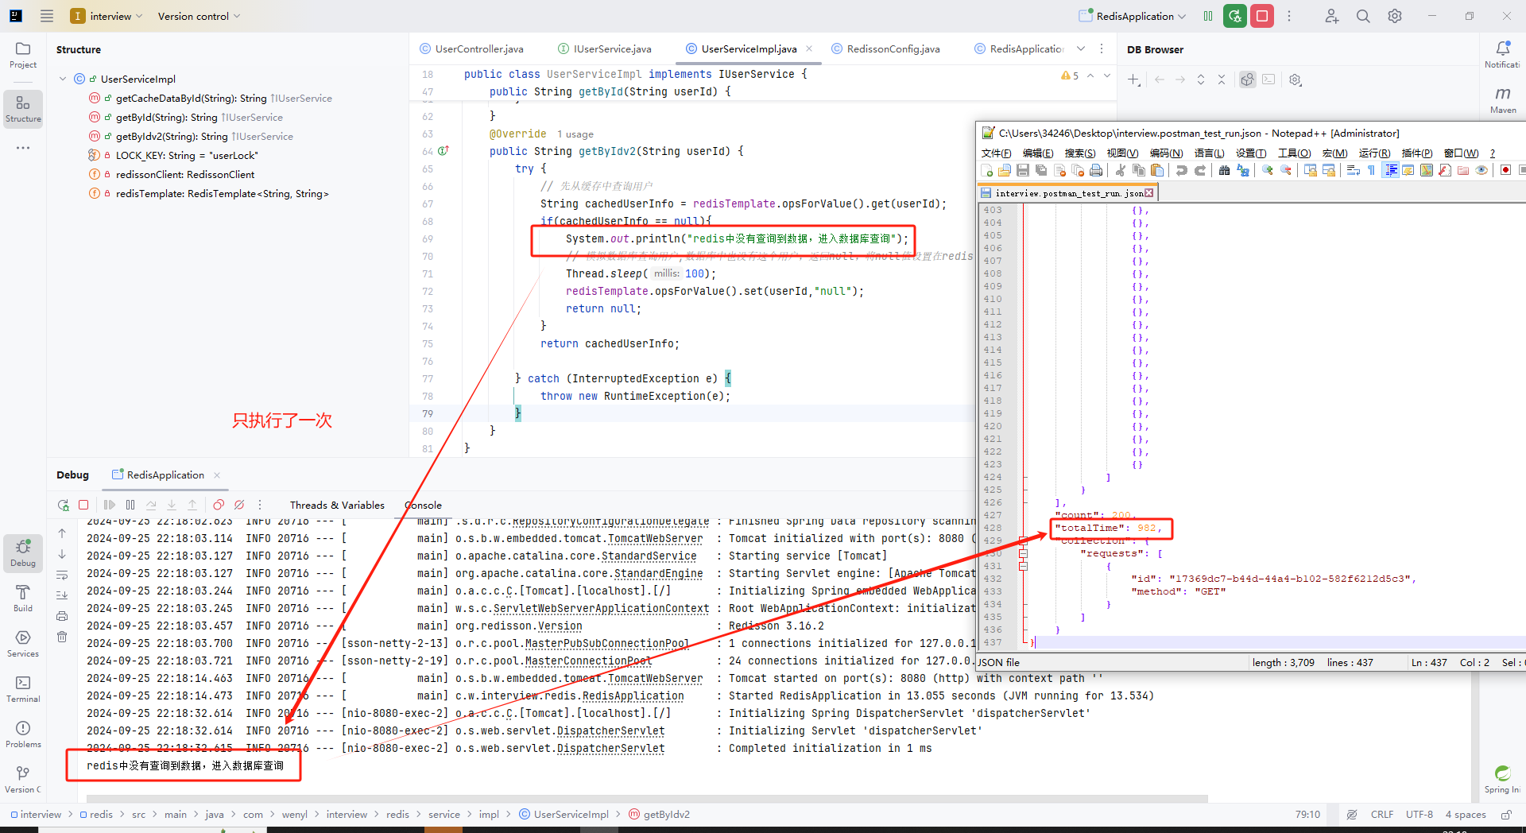Click the Rerun debug RedisApplication icon
Viewport: 1526px width, 833px height.
click(63, 505)
